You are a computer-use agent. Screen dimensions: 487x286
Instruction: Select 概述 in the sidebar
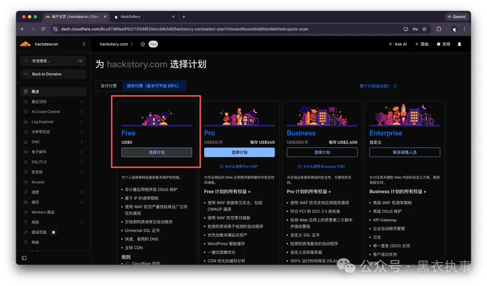click(53, 92)
